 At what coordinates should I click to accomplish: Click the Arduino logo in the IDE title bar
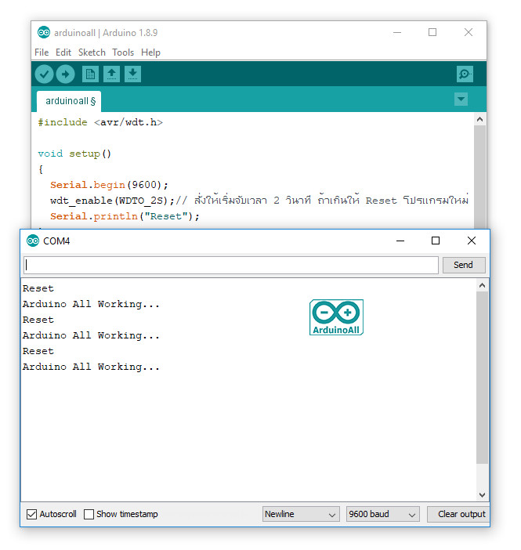pyautogui.click(x=44, y=33)
